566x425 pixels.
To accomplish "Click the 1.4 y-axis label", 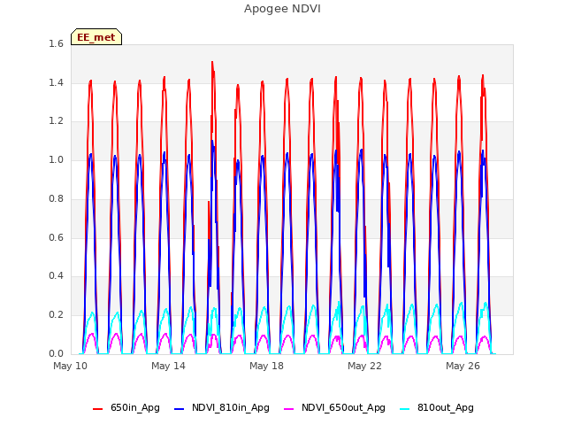I will tap(56, 82).
